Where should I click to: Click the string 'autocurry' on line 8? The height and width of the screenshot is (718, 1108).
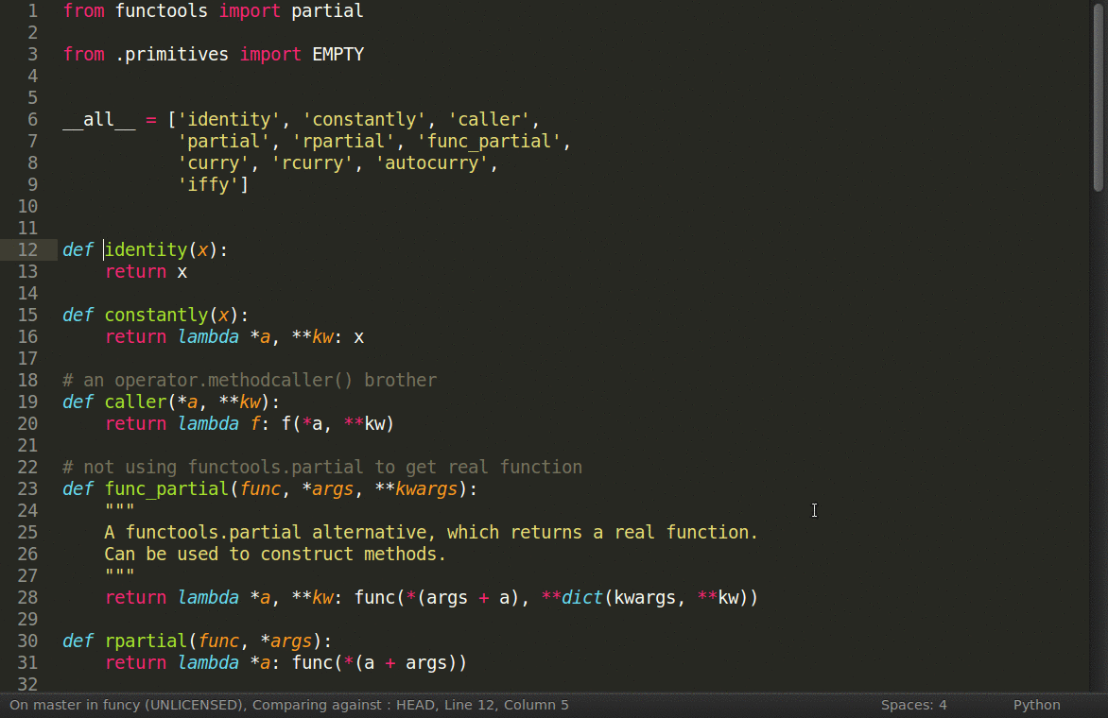[x=432, y=163]
